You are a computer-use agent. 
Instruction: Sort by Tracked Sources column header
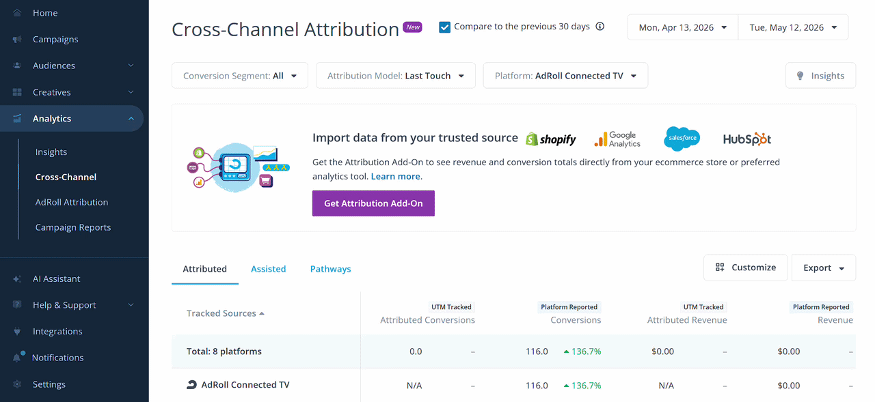pos(226,313)
